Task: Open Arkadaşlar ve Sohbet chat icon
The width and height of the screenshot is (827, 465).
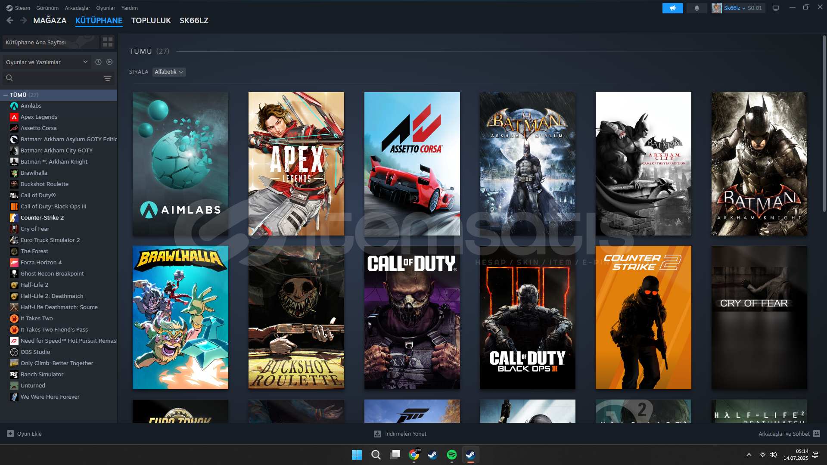Action: [x=817, y=434]
